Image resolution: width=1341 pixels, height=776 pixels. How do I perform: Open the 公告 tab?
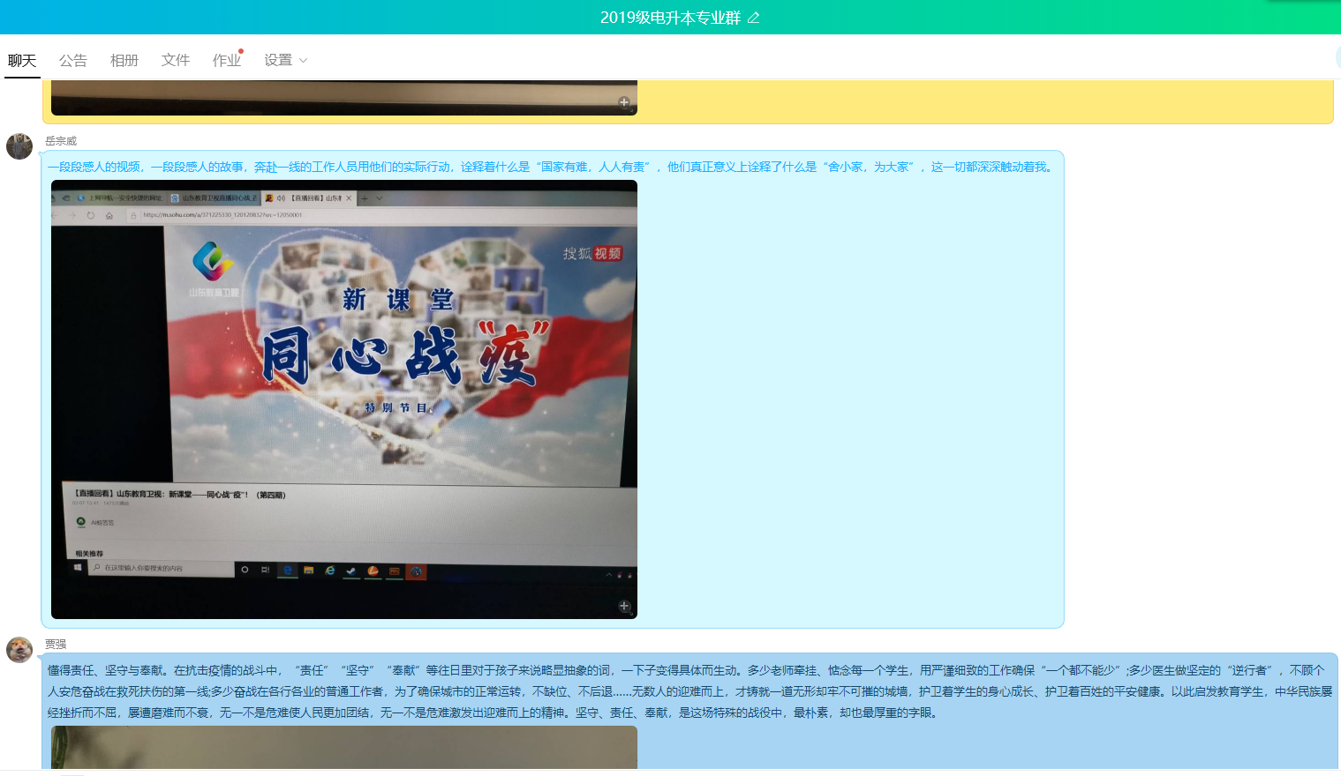pos(73,60)
